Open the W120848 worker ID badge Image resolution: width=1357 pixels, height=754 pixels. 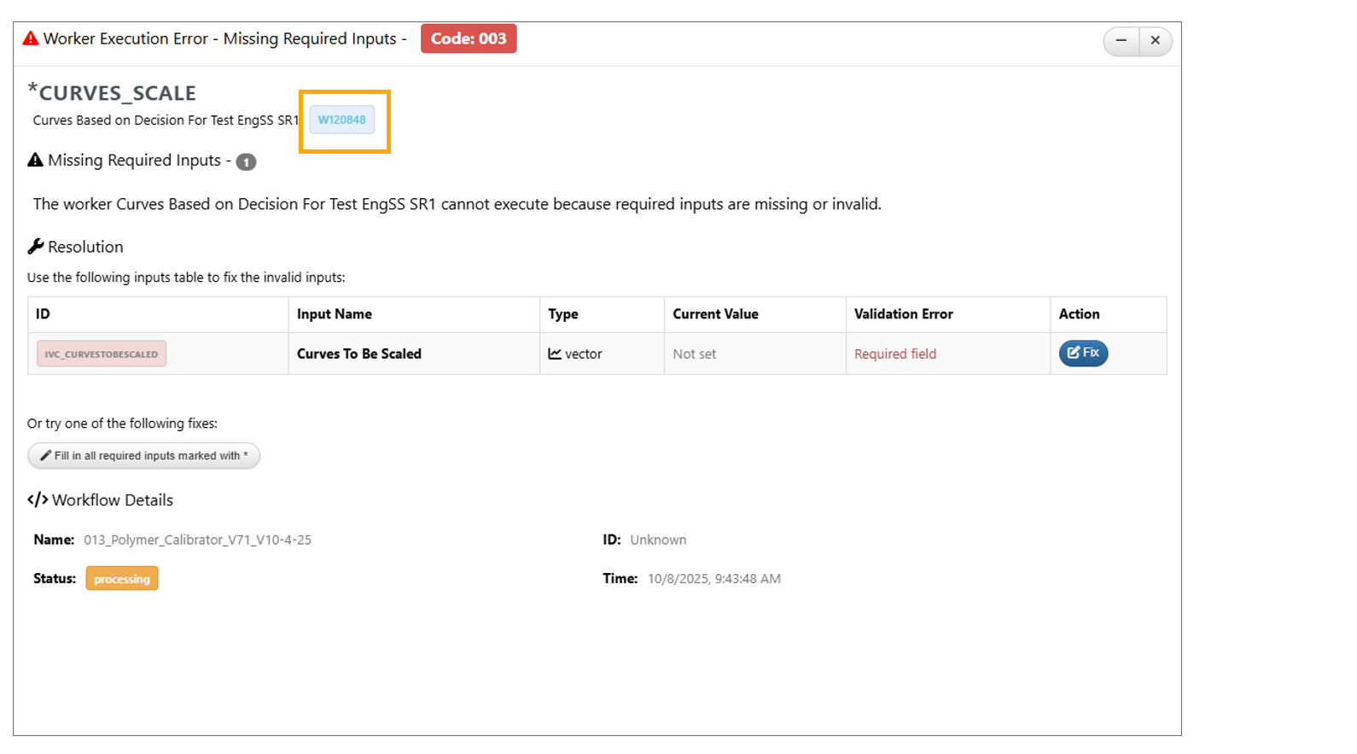(341, 120)
